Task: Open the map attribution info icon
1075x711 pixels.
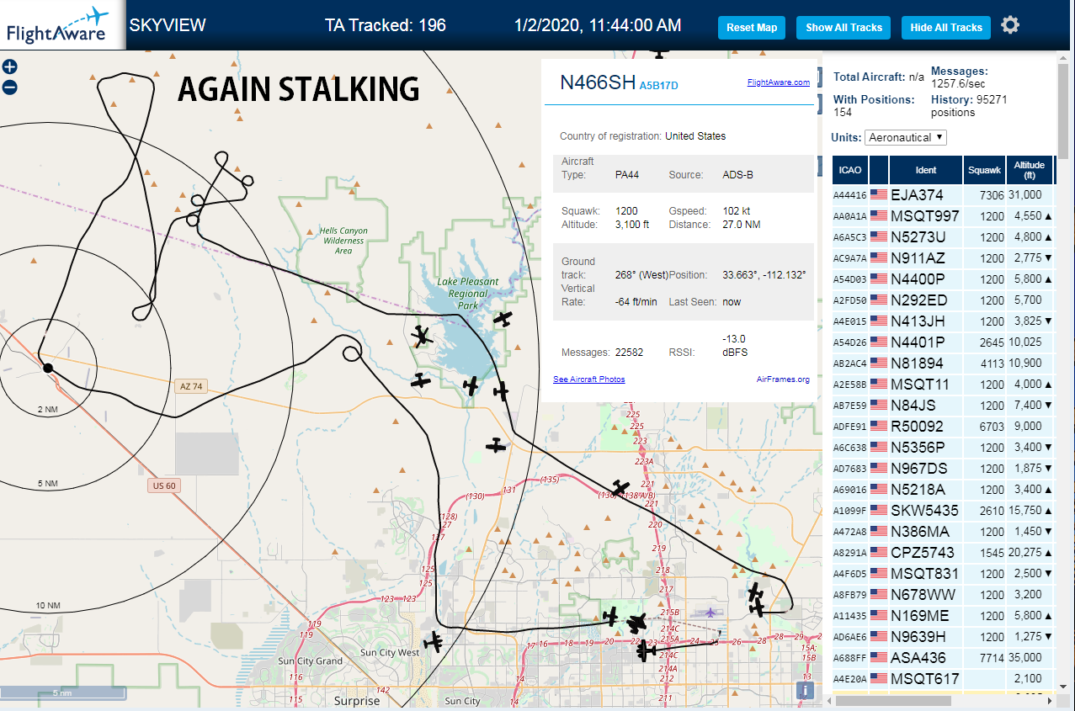Action: point(806,690)
